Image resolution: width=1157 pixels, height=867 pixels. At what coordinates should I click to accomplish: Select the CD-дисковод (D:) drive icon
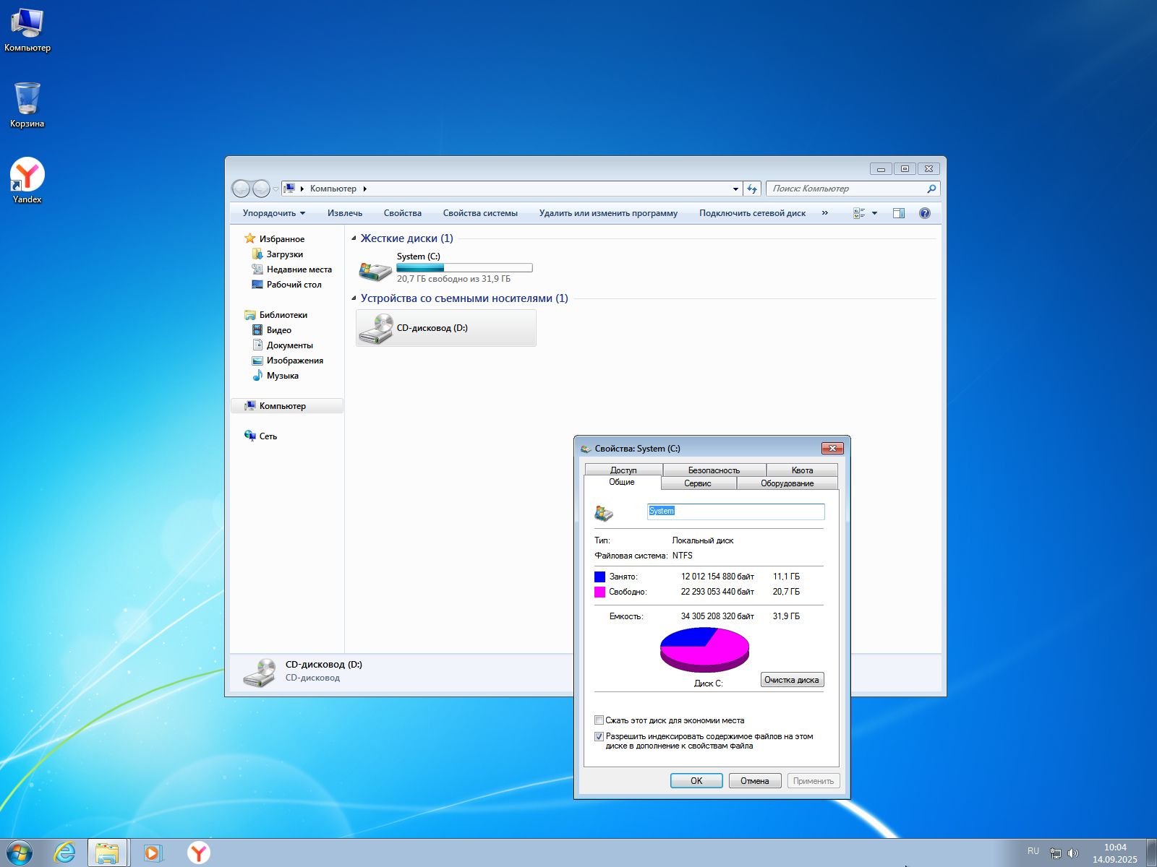point(375,328)
